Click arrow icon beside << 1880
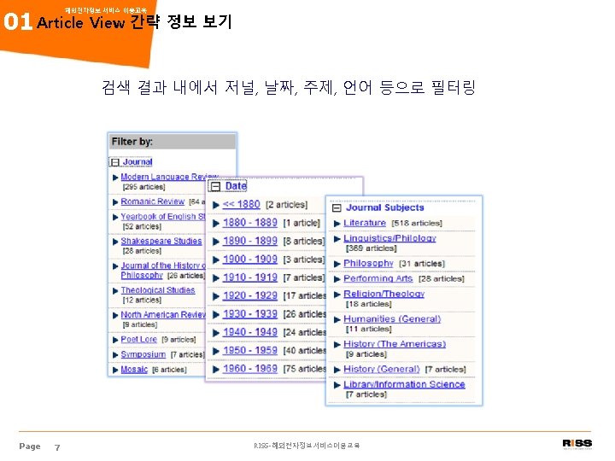This screenshot has width=615, height=461. coord(216,205)
